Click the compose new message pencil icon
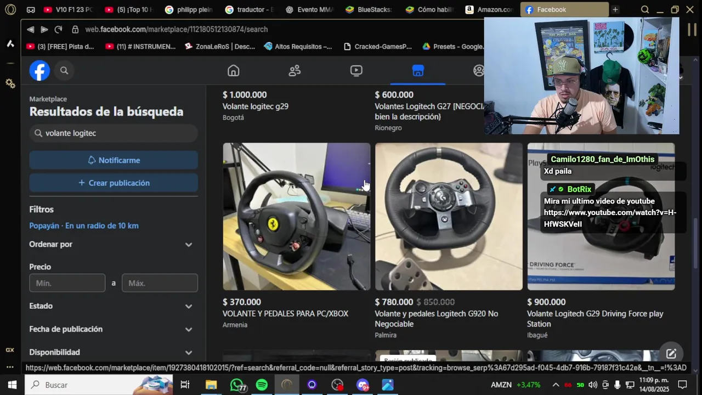The width and height of the screenshot is (702, 395). [x=671, y=353]
